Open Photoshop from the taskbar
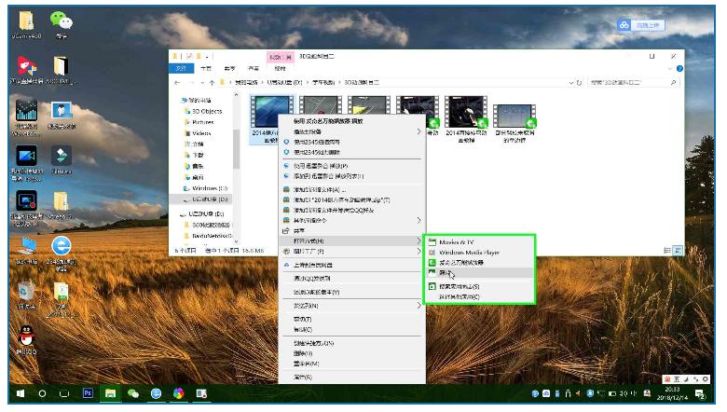Screen dimensions: 727x412 88,393
